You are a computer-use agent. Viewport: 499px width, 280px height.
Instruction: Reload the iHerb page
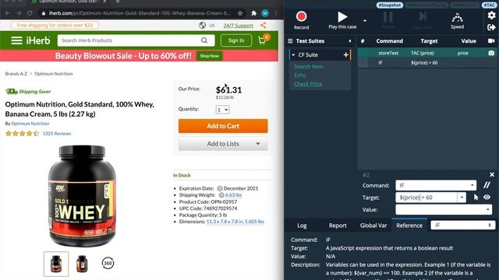pos(30,13)
